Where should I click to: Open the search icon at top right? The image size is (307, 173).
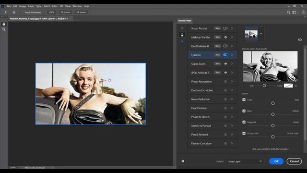[288, 12]
